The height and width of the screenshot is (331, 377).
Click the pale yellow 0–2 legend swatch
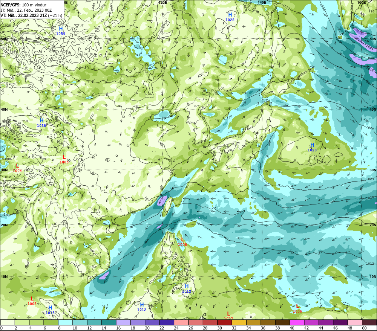coord(8,322)
